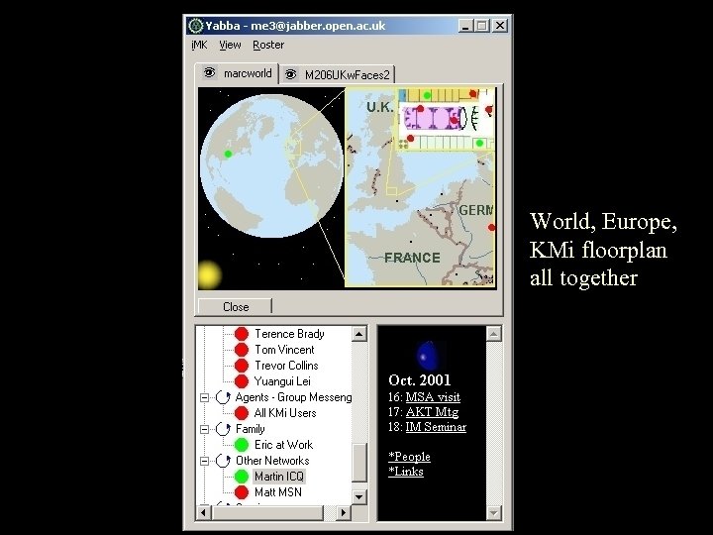Click news panel scroll up arrow
The image size is (713, 535).
tap(494, 334)
